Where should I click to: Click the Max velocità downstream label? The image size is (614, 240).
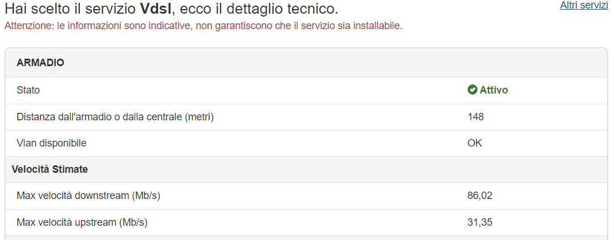click(88, 196)
